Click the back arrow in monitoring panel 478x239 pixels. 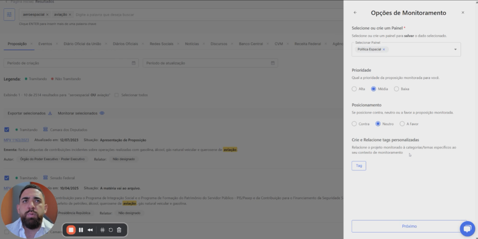355,13
